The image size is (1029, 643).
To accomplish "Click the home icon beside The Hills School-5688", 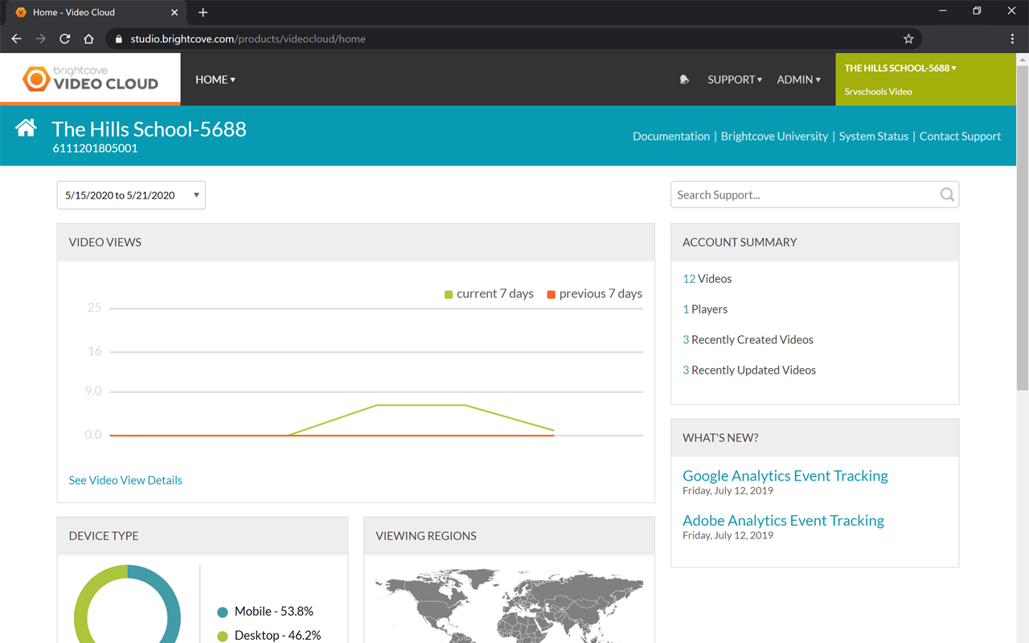I will pos(26,128).
